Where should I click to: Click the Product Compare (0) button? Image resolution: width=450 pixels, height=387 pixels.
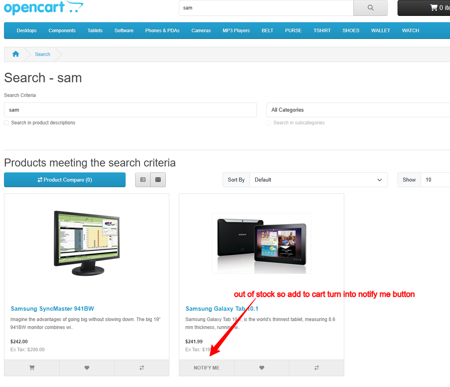(x=65, y=180)
